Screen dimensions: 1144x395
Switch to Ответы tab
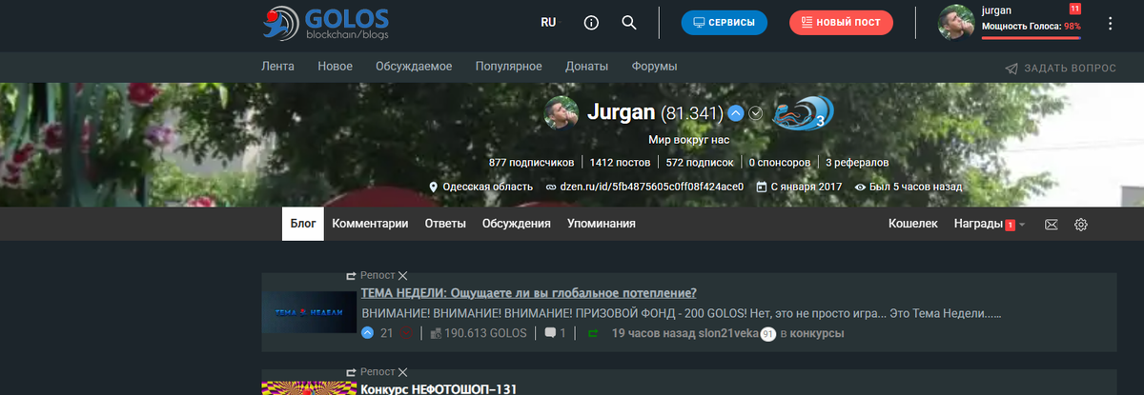click(x=445, y=224)
